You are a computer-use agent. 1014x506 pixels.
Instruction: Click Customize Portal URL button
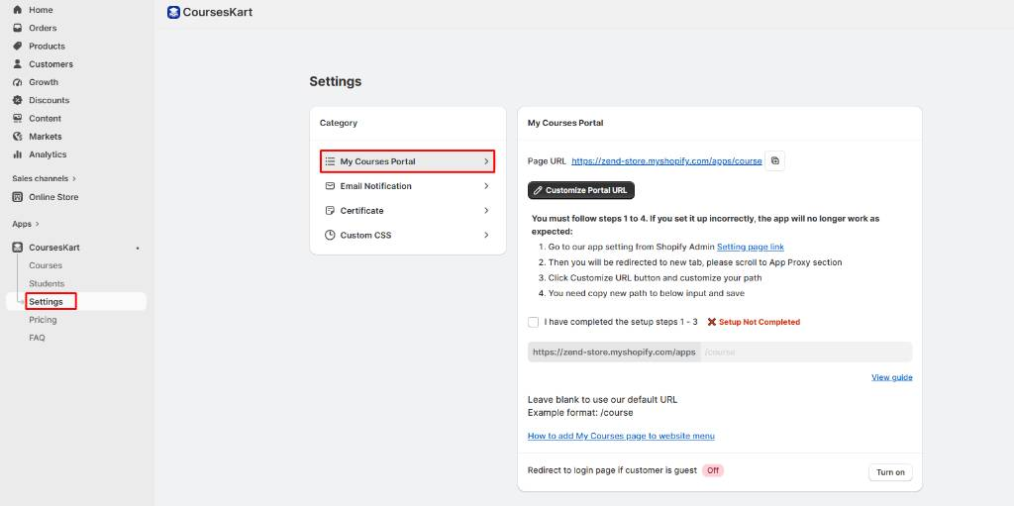pyautogui.click(x=581, y=190)
